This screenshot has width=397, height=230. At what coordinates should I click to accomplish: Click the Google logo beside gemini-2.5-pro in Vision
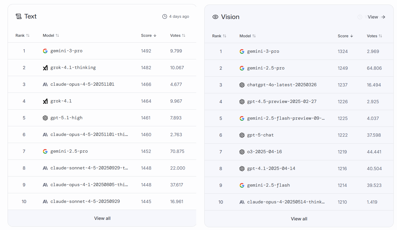(242, 68)
